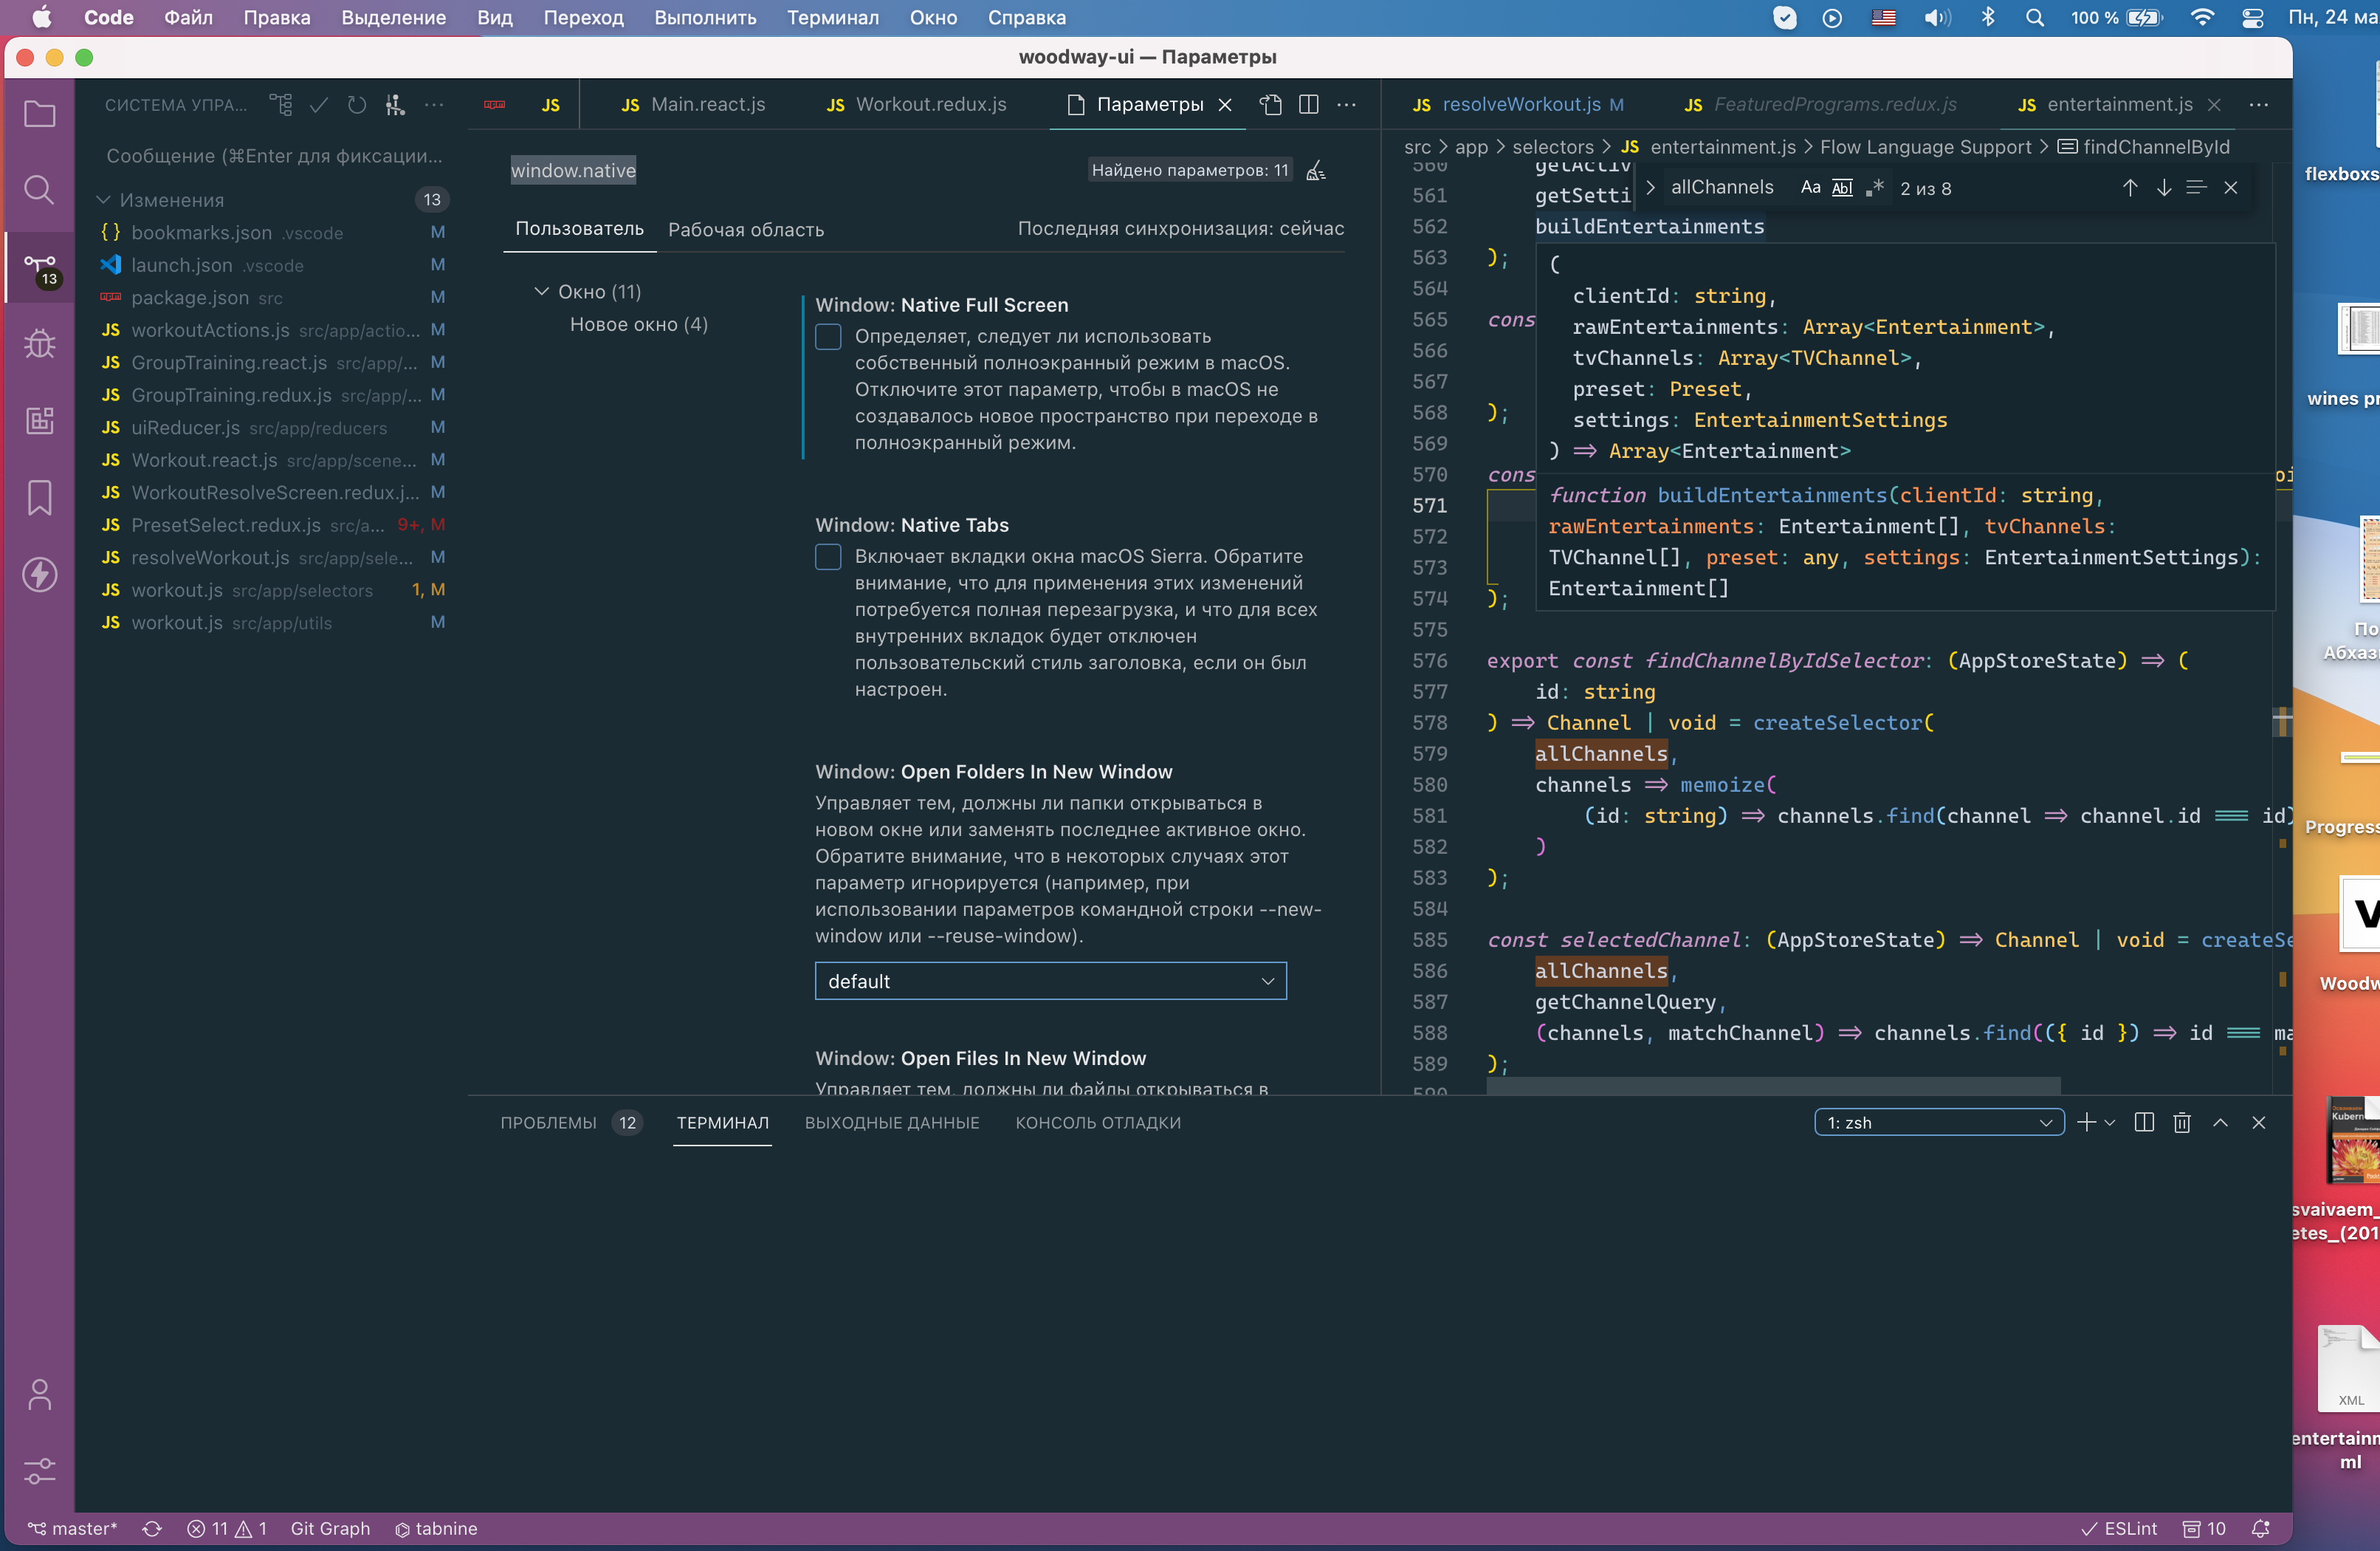The width and height of the screenshot is (2380, 1551).
Task: Click Git Graph in status bar
Action: (x=330, y=1528)
